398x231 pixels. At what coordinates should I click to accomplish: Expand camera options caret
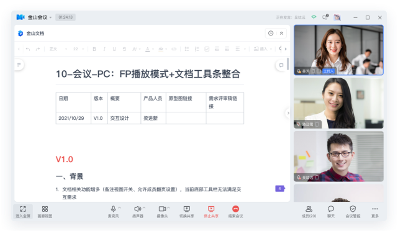(x=168, y=207)
